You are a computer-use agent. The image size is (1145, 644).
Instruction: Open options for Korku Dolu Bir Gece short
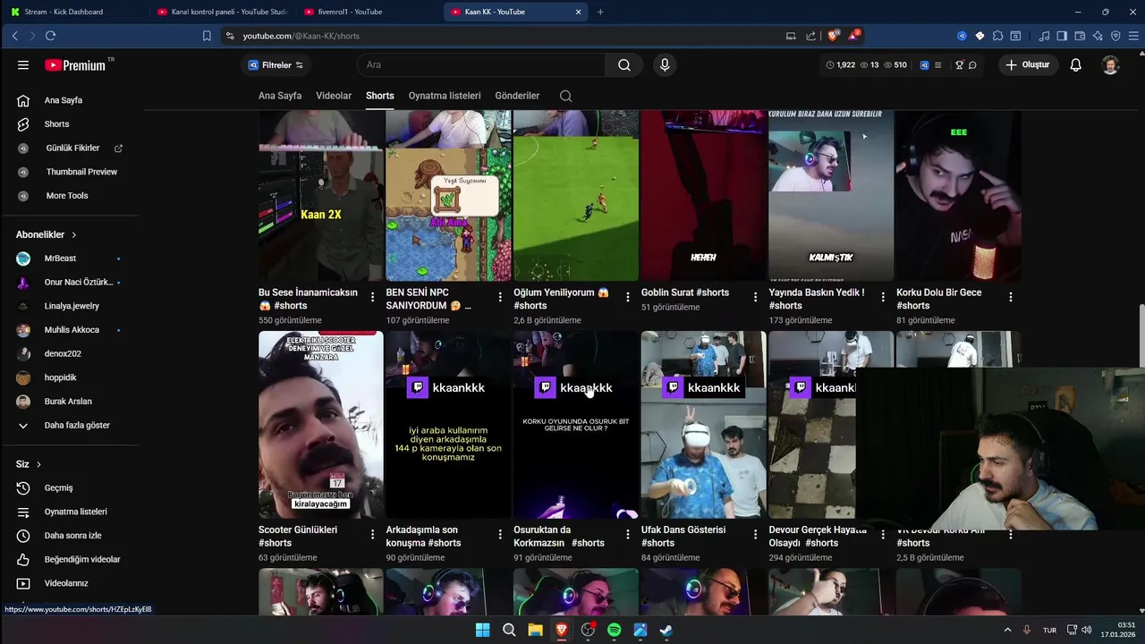point(1011,297)
